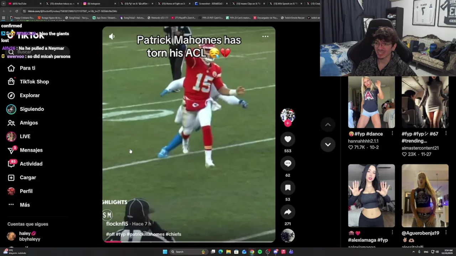This screenshot has width=456, height=256.
Task: Click the taskbar Search box
Action: tap(188, 252)
